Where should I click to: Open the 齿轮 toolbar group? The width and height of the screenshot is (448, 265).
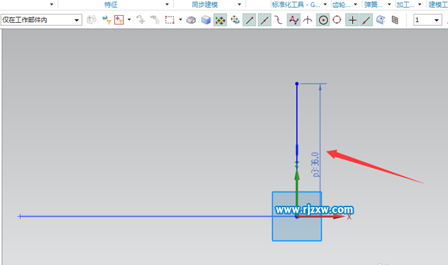(341, 4)
